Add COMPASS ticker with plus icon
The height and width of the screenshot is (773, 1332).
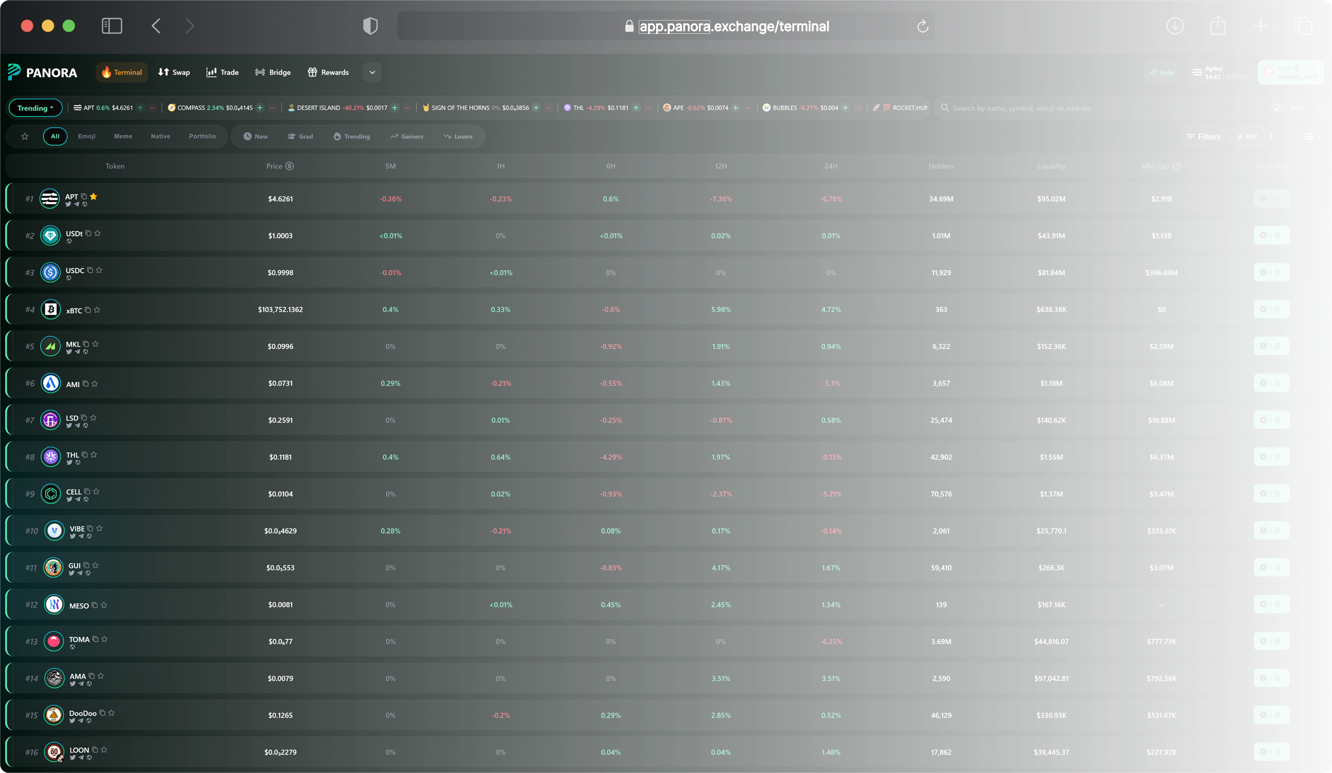tap(260, 108)
